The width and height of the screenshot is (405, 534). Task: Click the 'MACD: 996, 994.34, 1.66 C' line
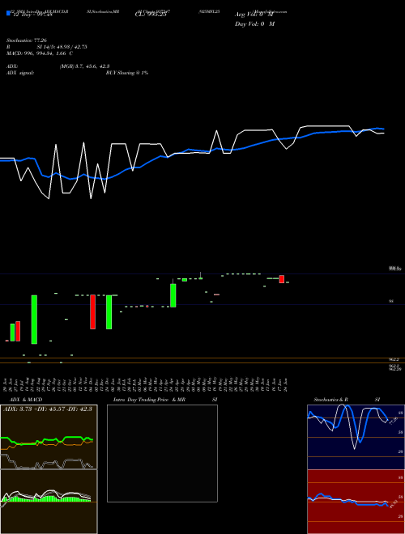39,53
